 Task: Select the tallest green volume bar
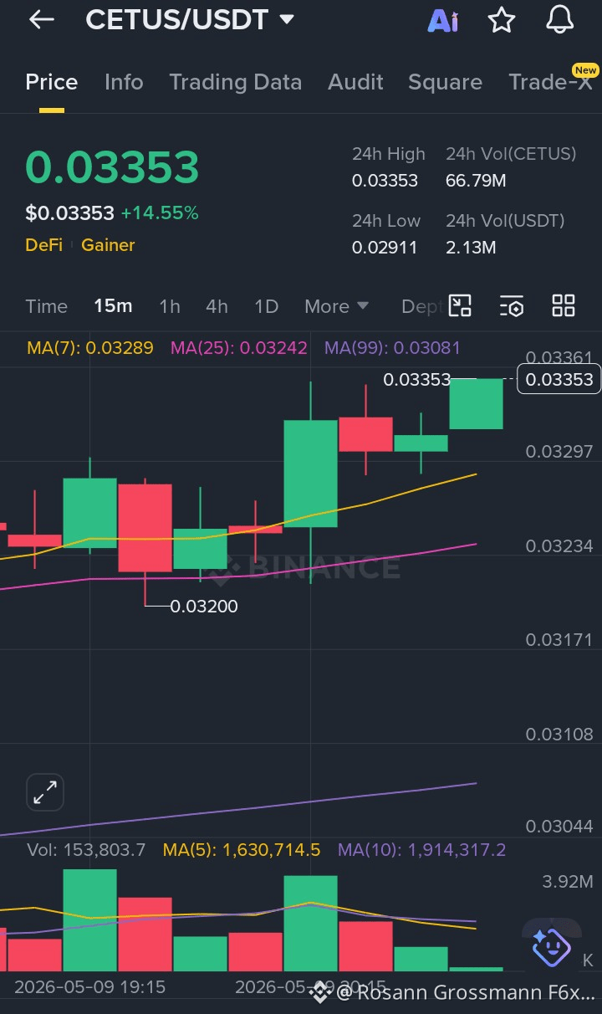(89, 920)
